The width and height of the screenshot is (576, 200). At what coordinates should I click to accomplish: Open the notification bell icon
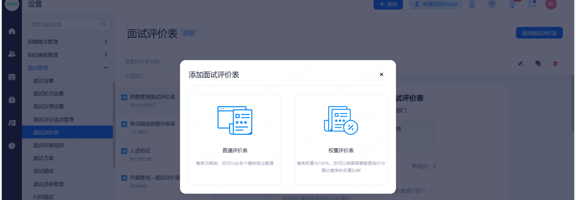coord(512,4)
